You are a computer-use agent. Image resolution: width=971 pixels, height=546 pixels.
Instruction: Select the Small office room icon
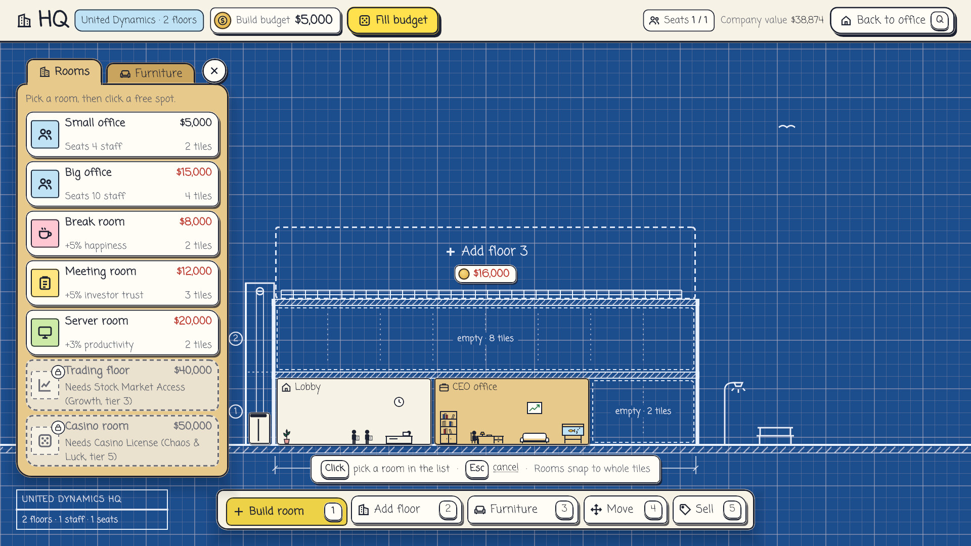tap(45, 134)
